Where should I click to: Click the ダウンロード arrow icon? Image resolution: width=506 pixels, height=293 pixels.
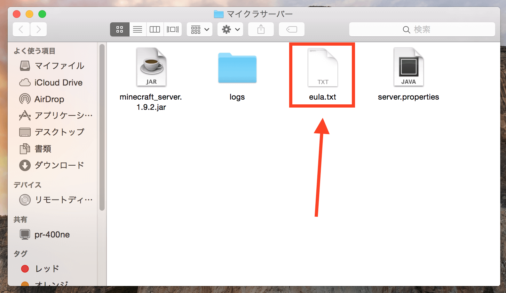click(x=25, y=165)
